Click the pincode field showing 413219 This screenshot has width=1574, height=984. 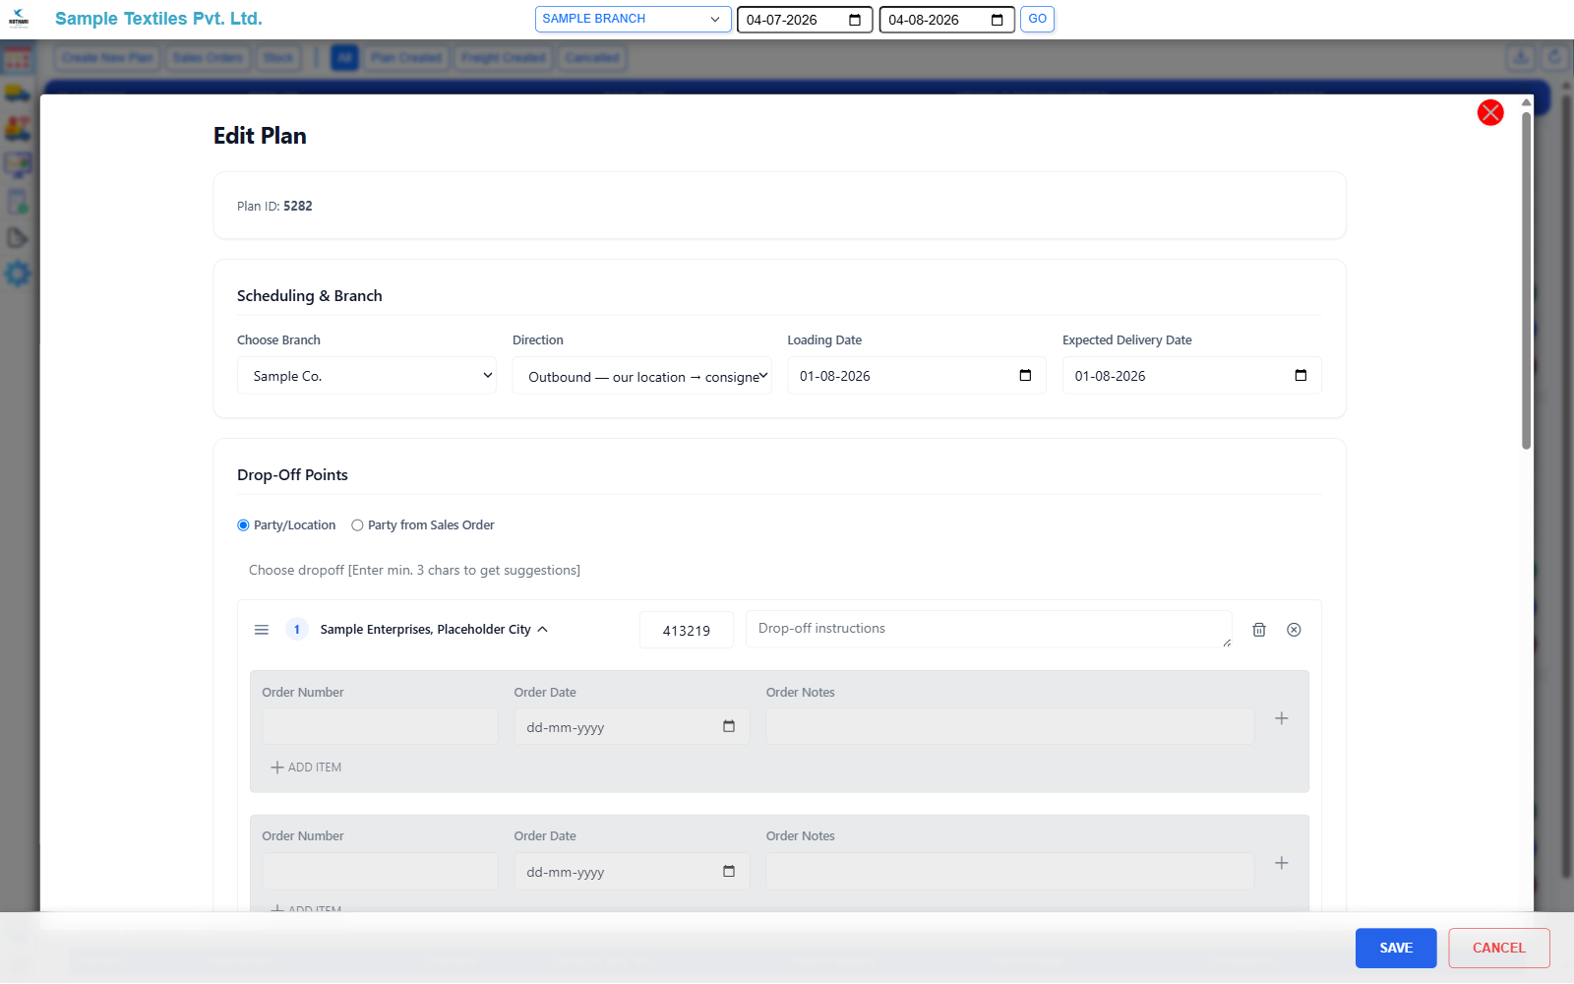point(687,630)
